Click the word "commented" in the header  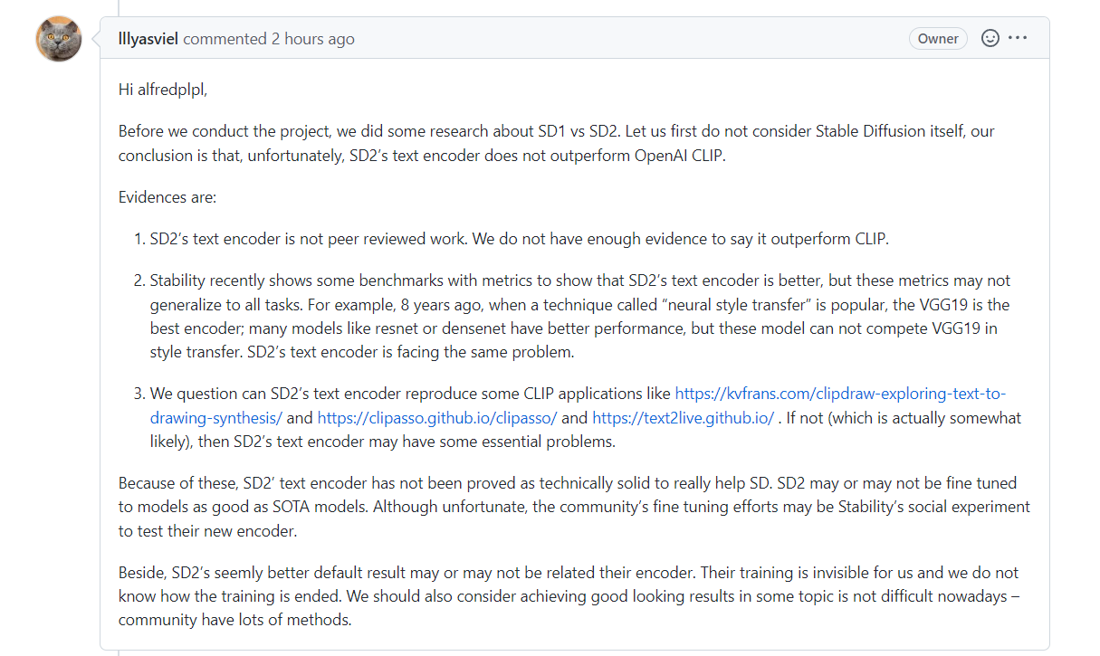(225, 39)
